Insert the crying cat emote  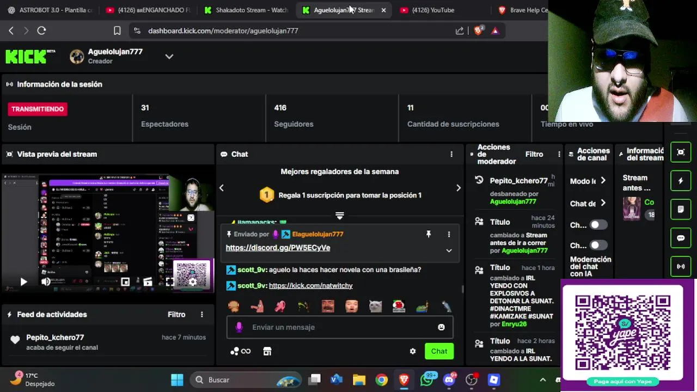coord(375,306)
